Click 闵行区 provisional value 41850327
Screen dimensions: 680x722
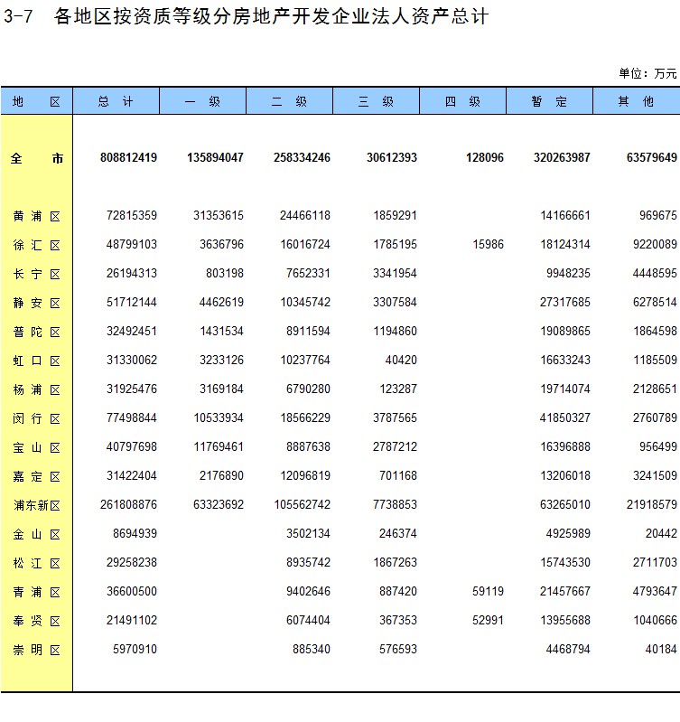pyautogui.click(x=564, y=418)
